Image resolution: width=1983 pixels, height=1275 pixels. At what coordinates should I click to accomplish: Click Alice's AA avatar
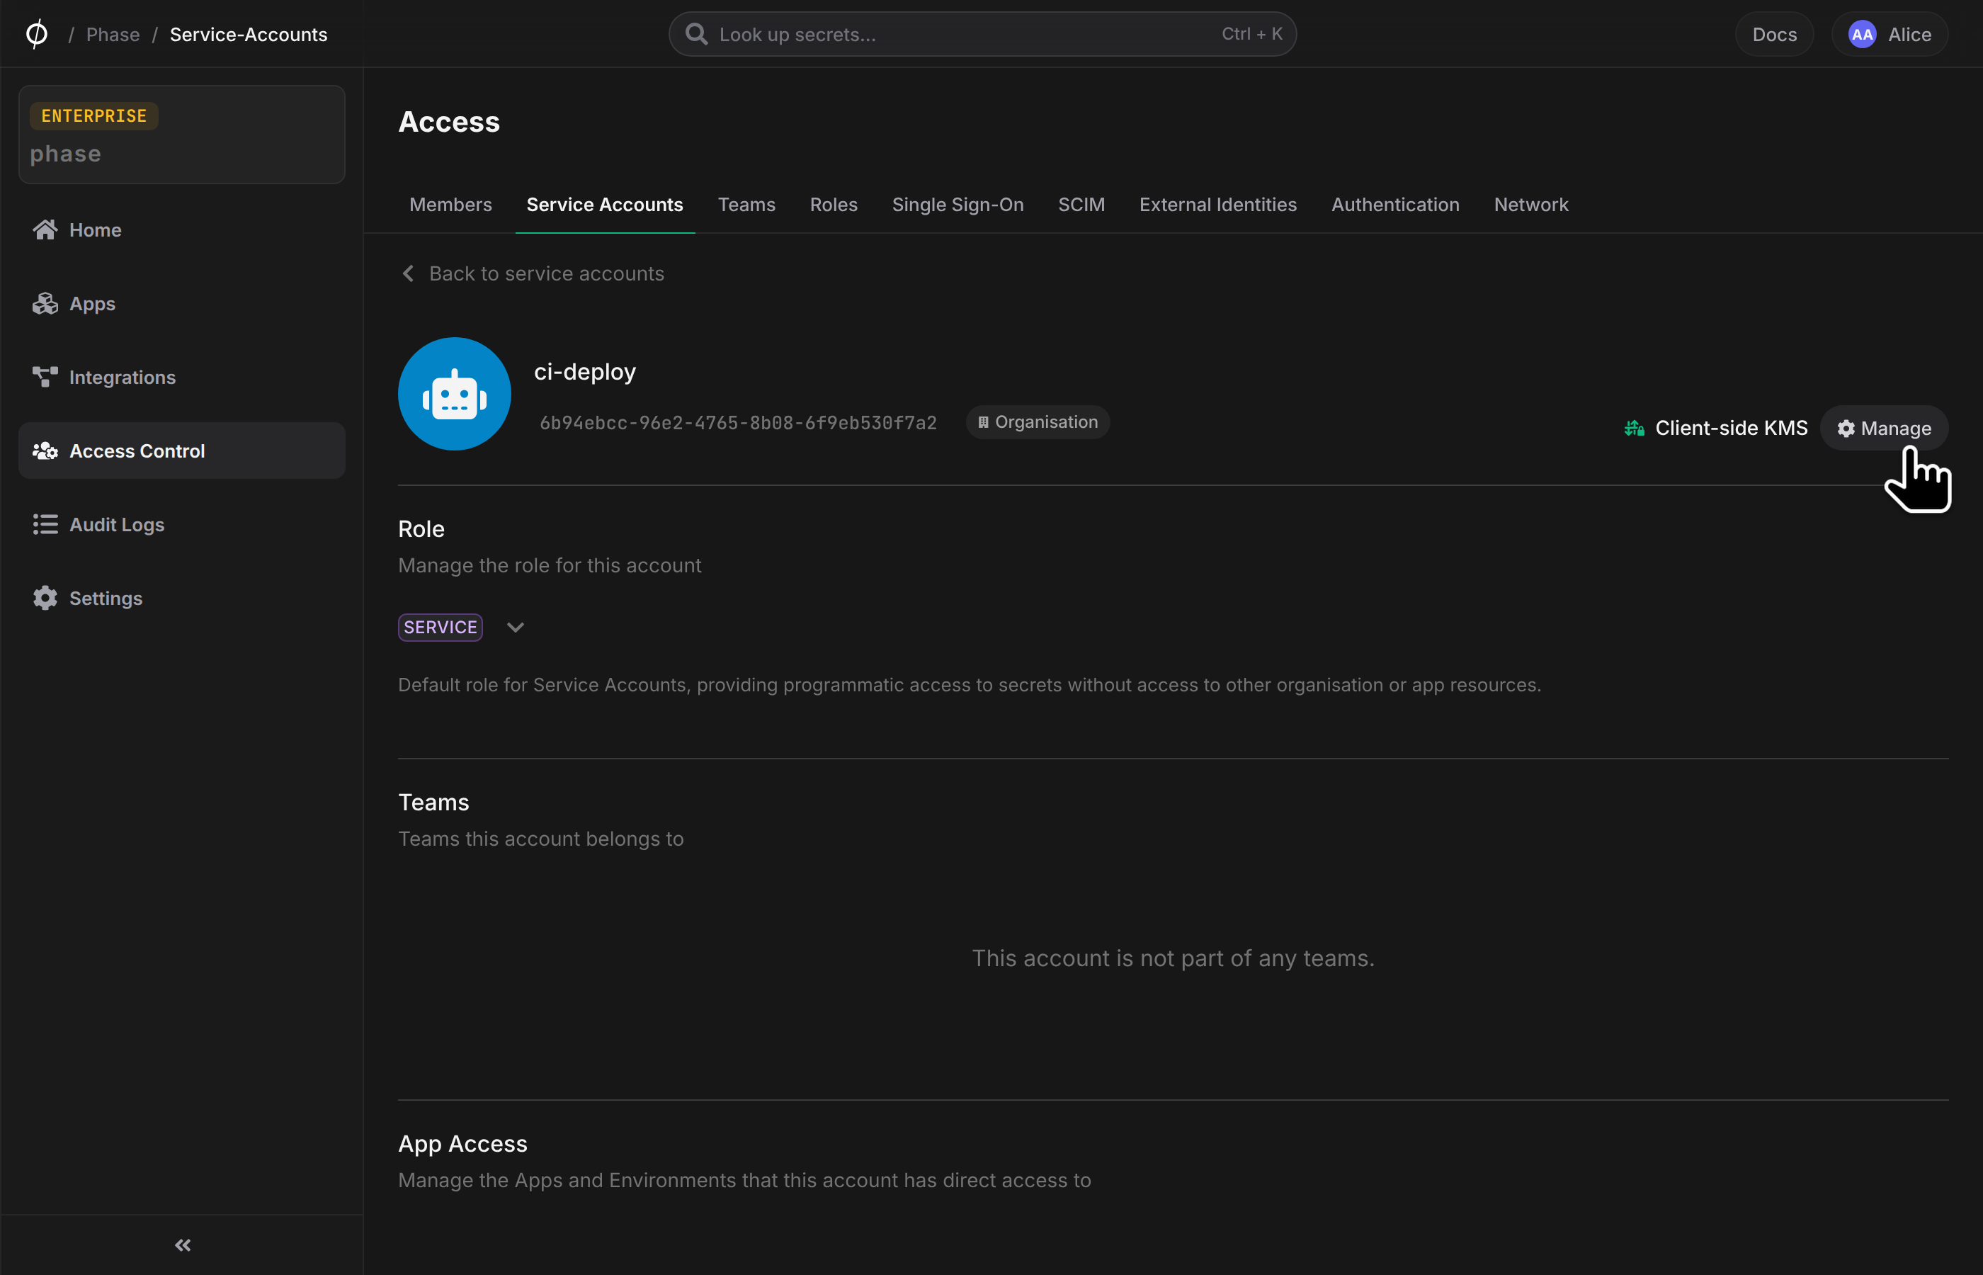[1862, 34]
